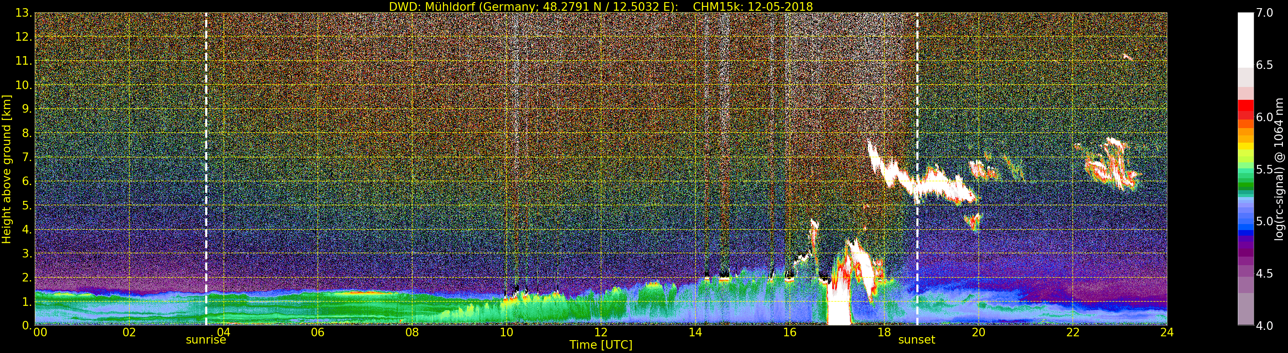Click the time axis tick '08'

click(x=412, y=332)
